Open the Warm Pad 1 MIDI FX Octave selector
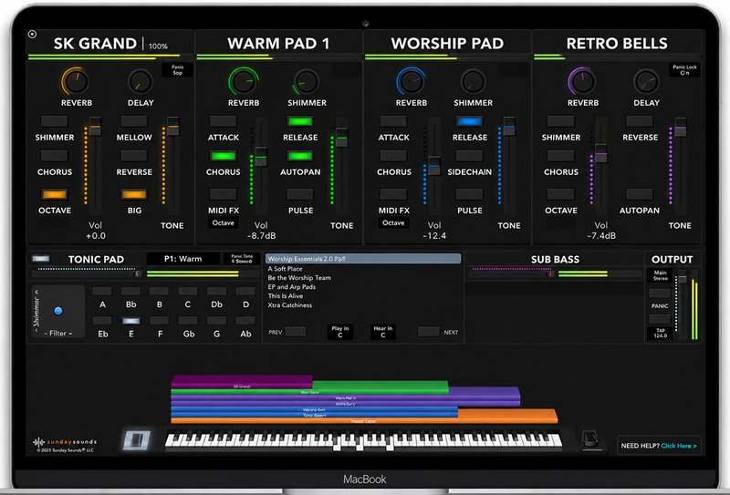 point(223,222)
